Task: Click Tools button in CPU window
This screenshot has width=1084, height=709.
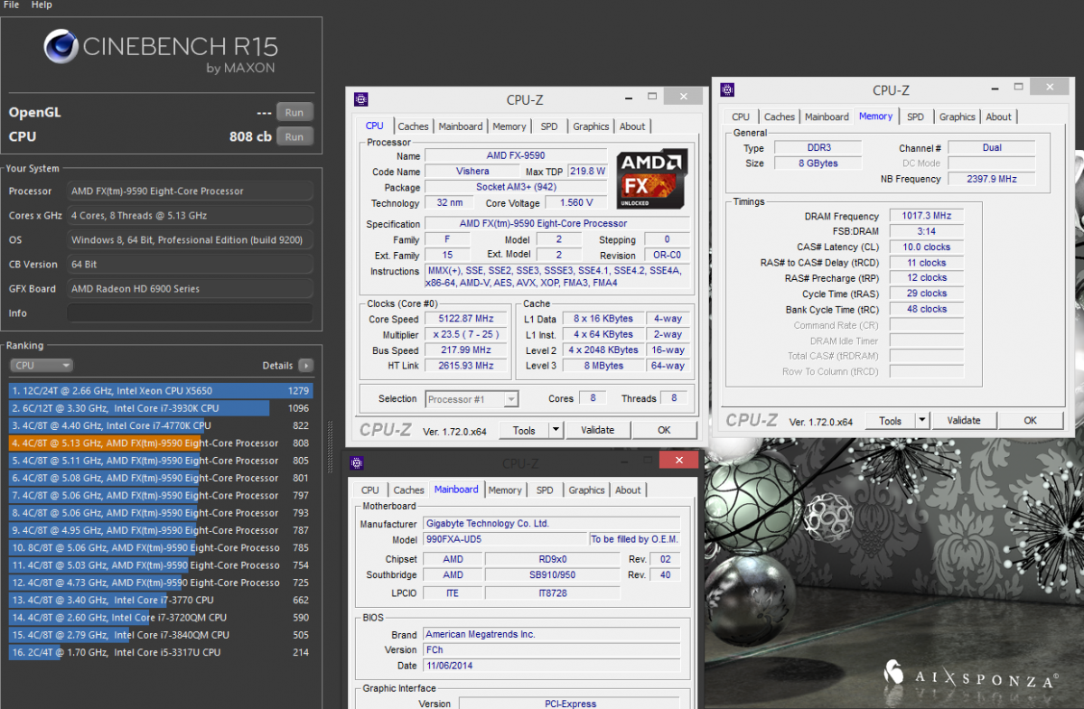Action: click(524, 430)
